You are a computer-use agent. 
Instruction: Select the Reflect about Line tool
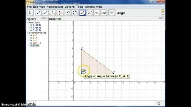coord(90,13)
